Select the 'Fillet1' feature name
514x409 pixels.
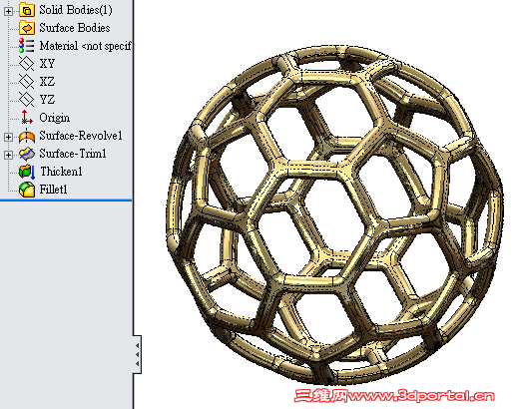53,190
